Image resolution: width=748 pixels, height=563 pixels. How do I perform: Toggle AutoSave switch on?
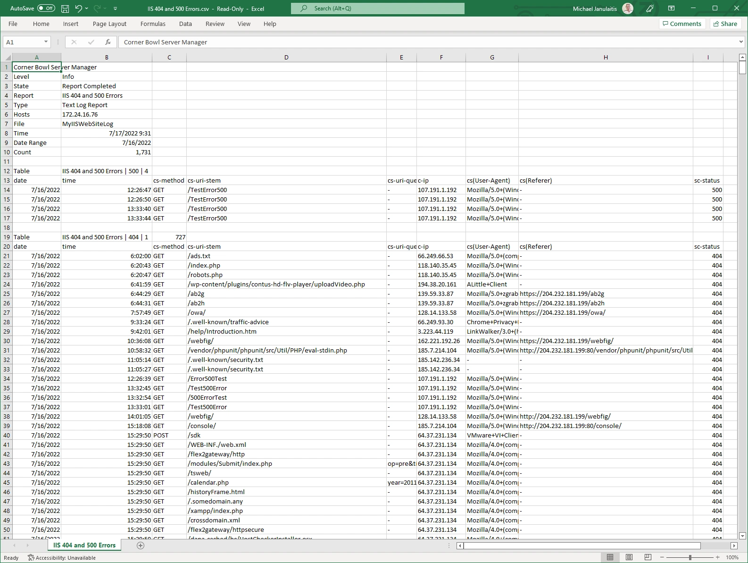(x=46, y=8)
